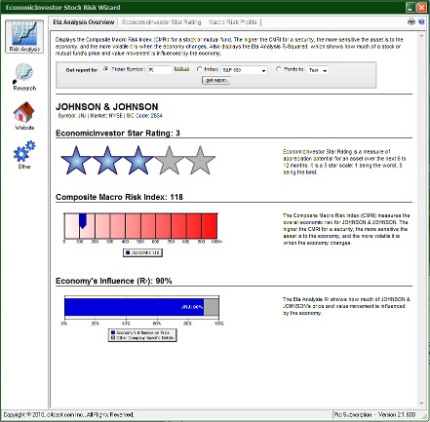
Task: Click the first blue rating star
Action: (x=76, y=160)
